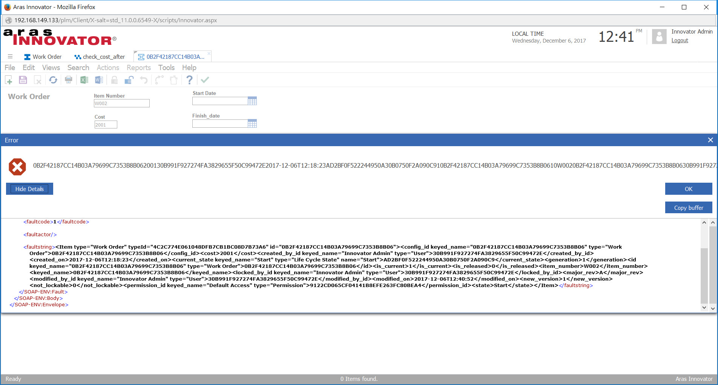Viewport: 718px width, 385px height.
Task: Click the Innovator Admin user avatar
Action: tap(659, 37)
